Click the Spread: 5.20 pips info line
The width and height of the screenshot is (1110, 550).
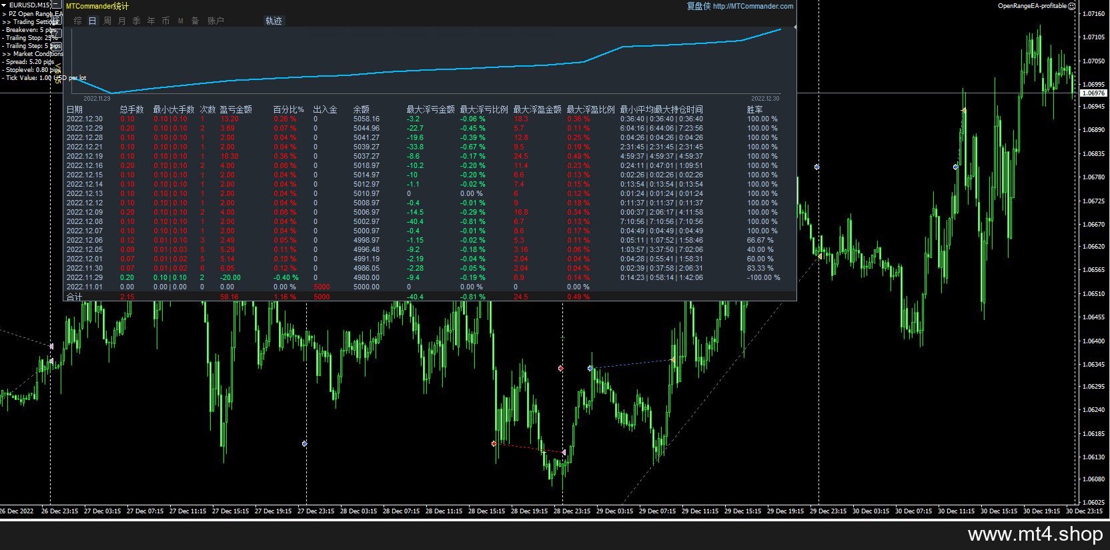tap(28, 62)
